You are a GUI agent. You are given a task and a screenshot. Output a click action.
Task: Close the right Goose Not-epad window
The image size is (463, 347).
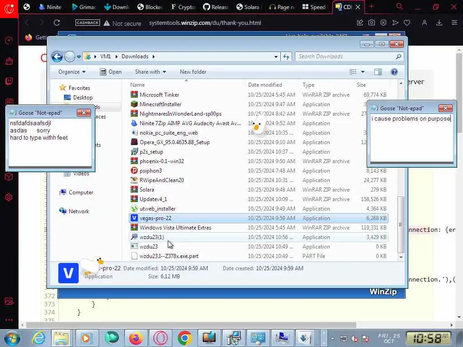pyautogui.click(x=445, y=108)
